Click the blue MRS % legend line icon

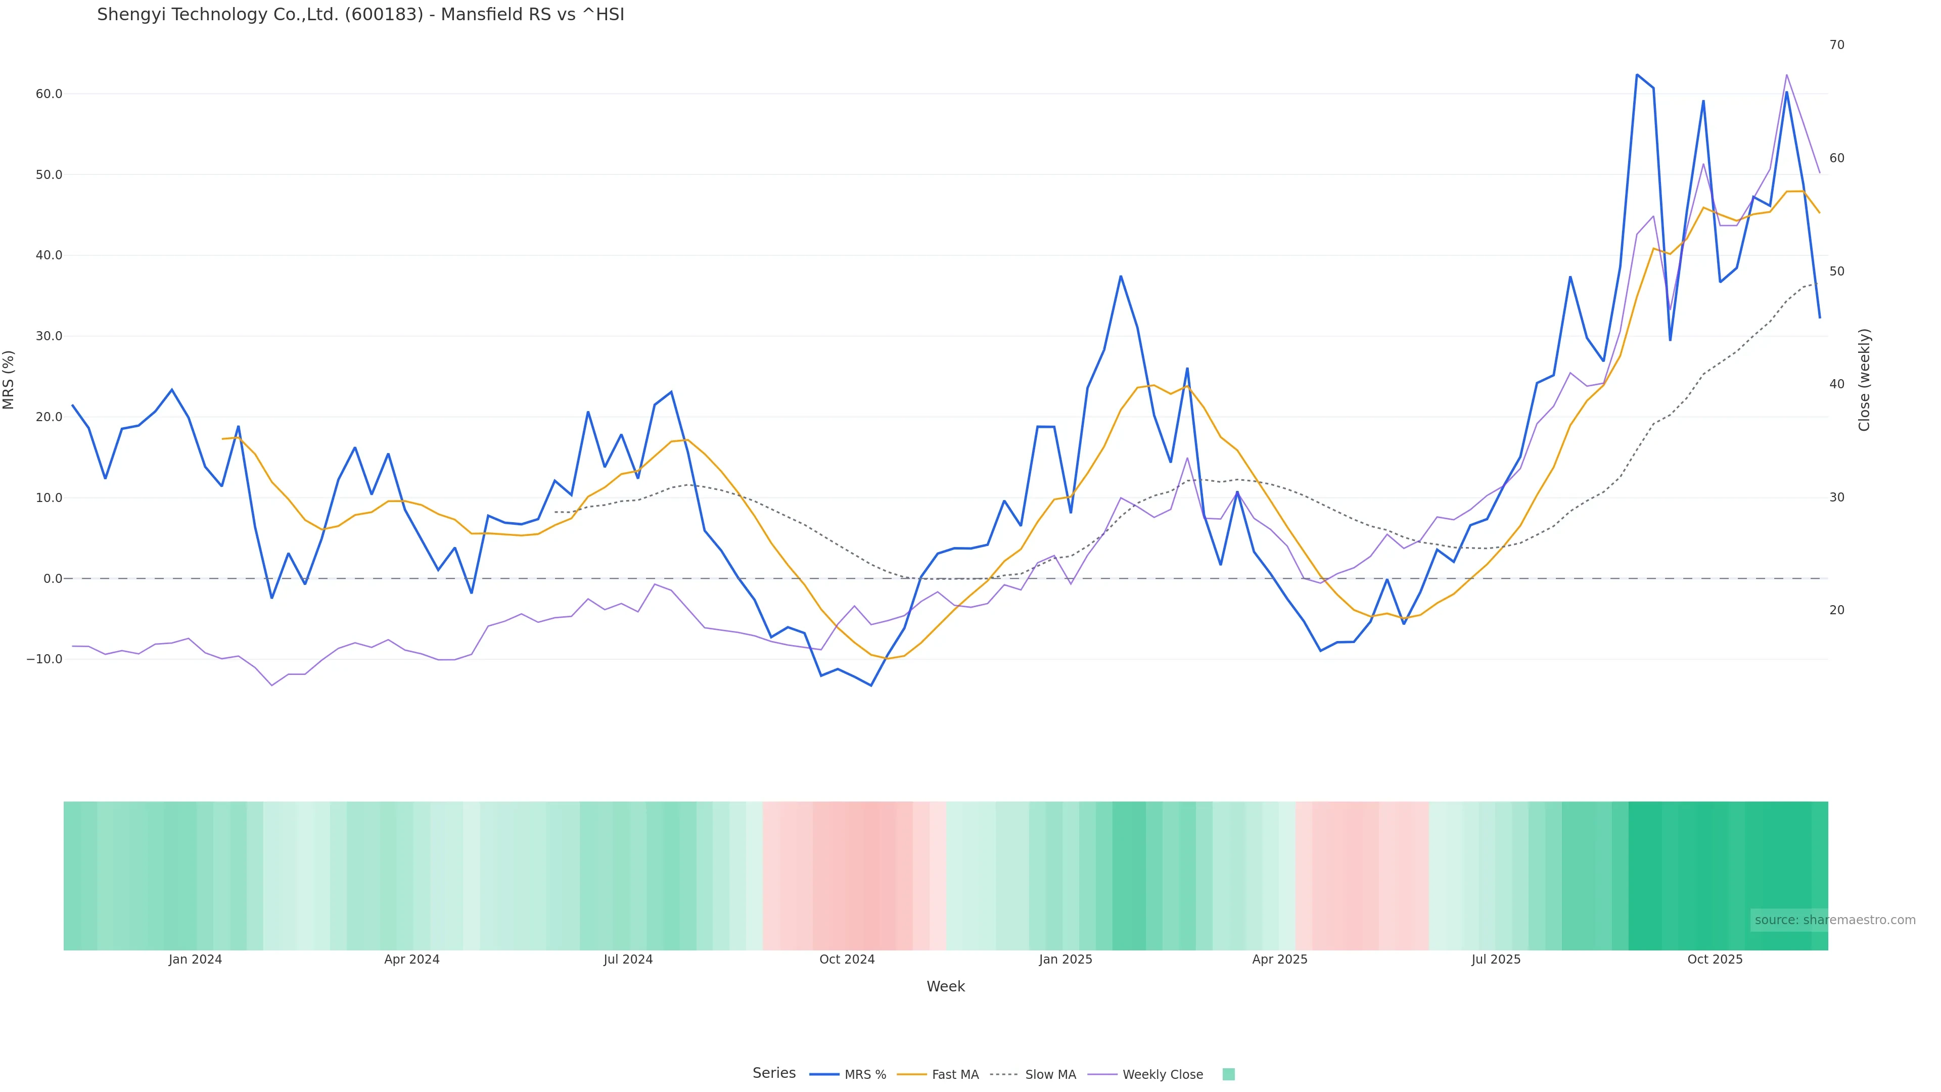824,1075
